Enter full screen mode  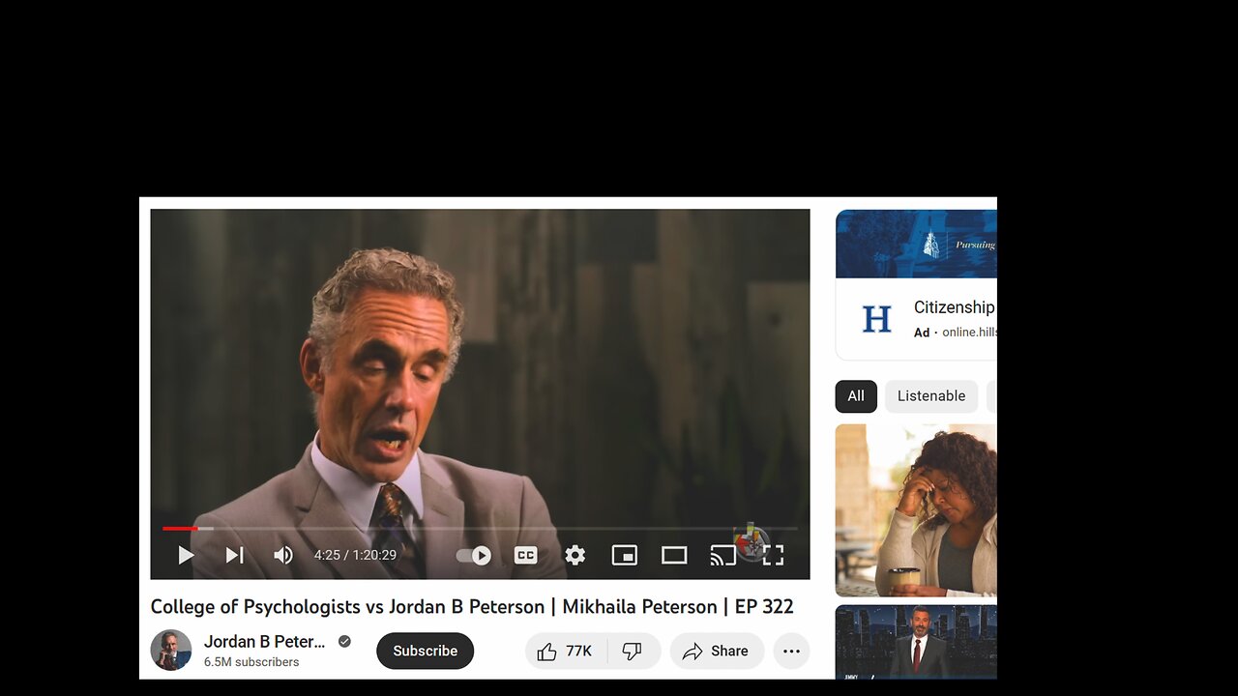(x=773, y=555)
